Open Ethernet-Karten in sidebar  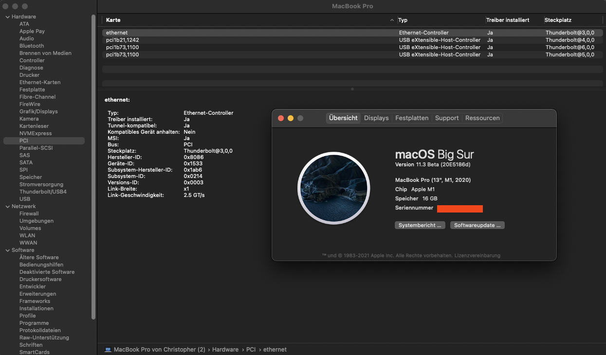40,82
